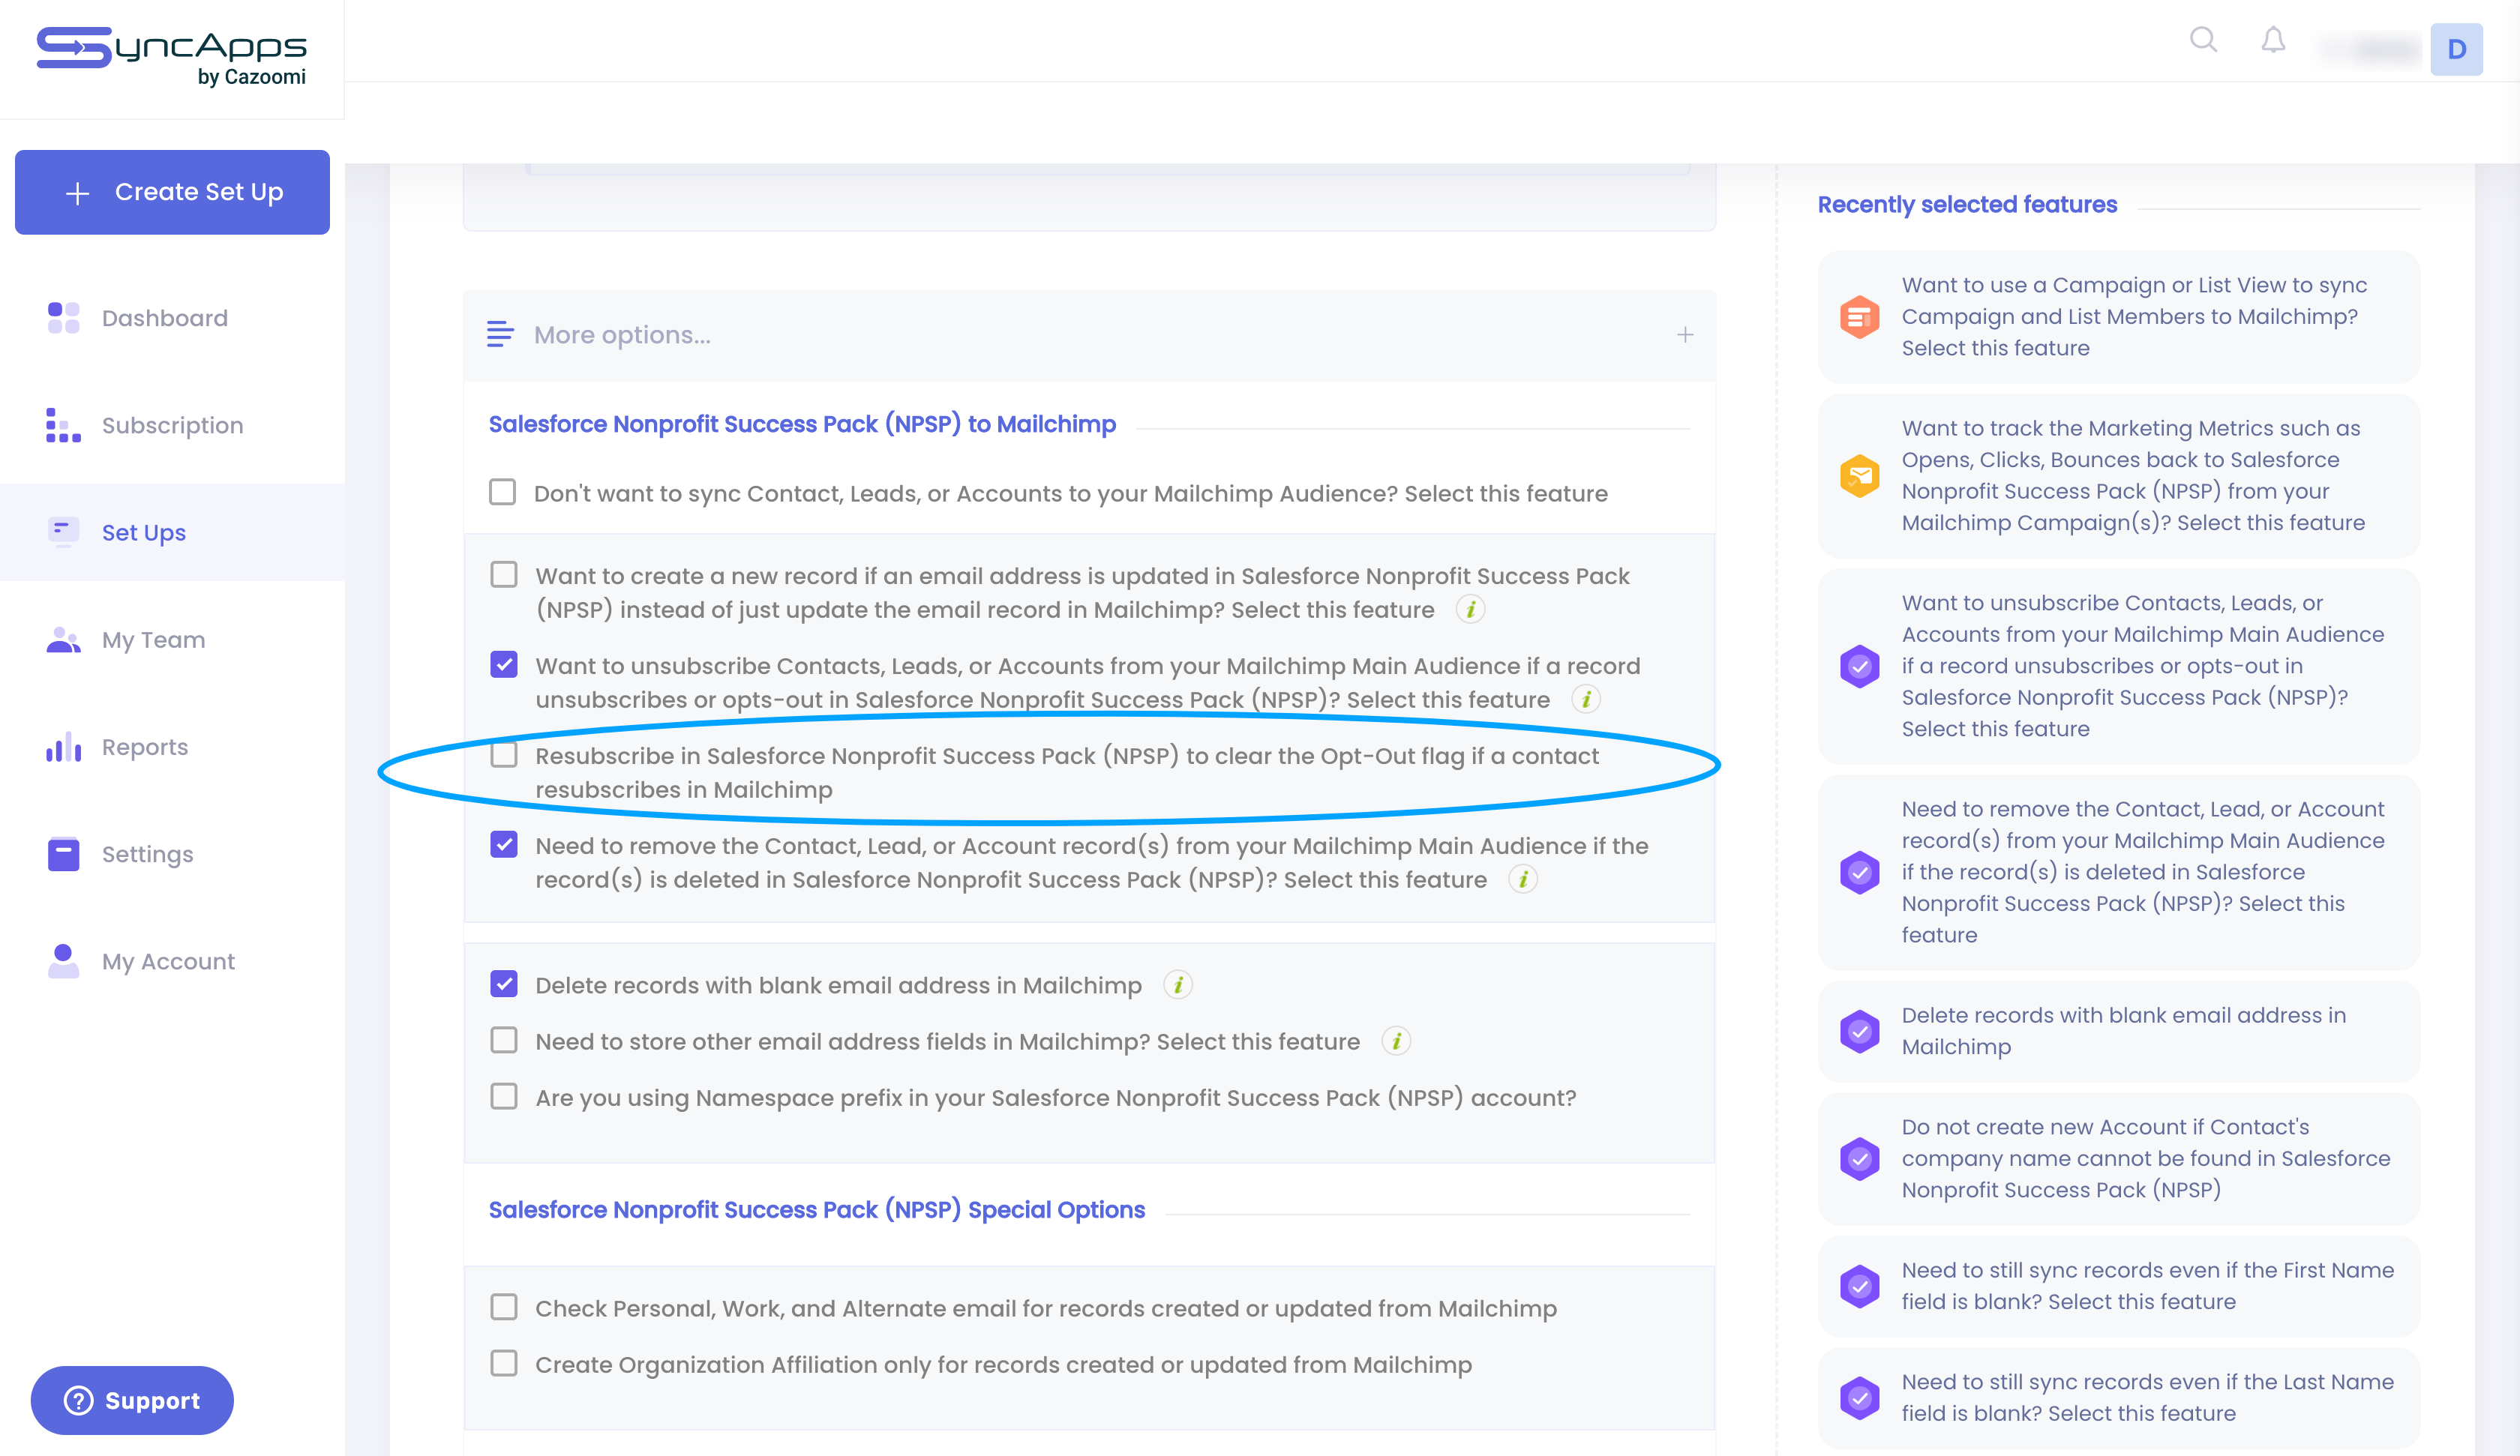Select the Marketing Metrics recent feature card
Viewport: 2520px width, 1456px height.
(x=2119, y=475)
